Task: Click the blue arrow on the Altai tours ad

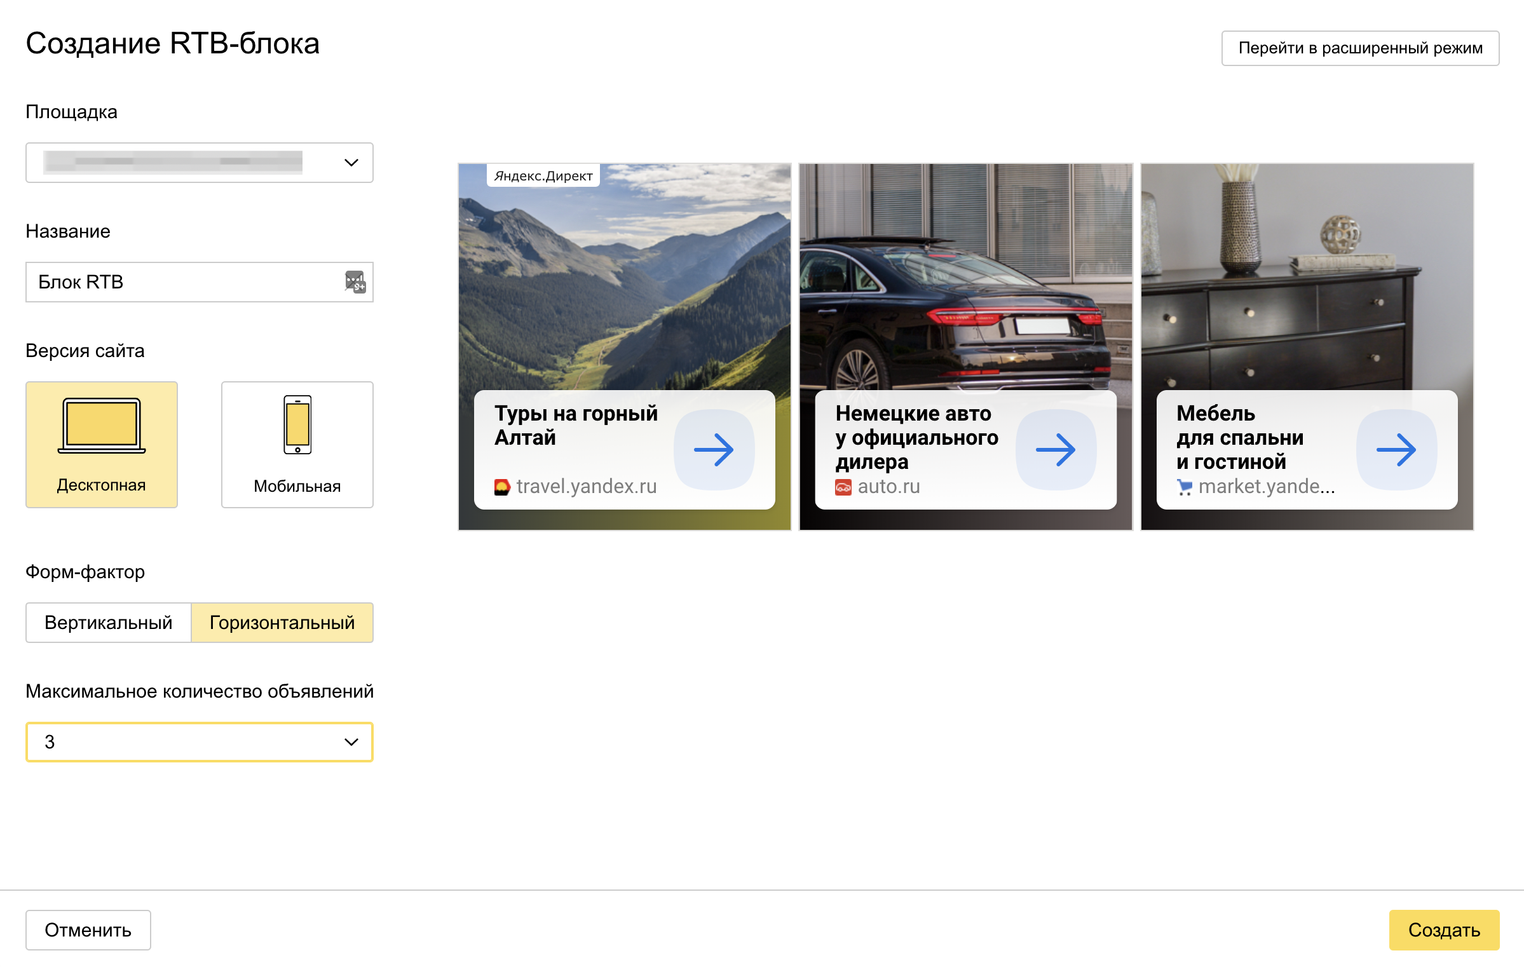Action: tap(714, 450)
